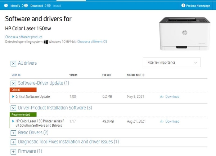Click the Product Homepage info icon
This screenshot has height=156, width=216.
click(x=183, y=5)
